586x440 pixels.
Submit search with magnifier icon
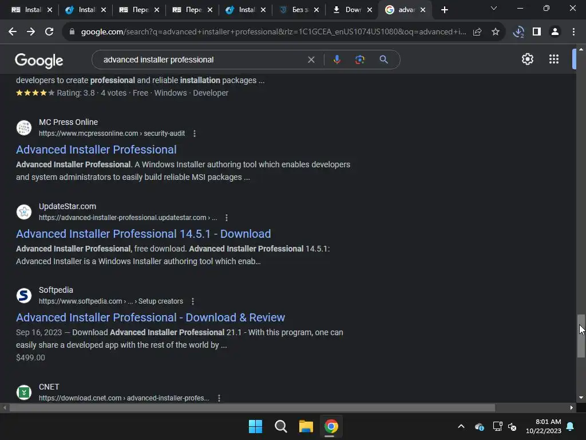pos(383,60)
